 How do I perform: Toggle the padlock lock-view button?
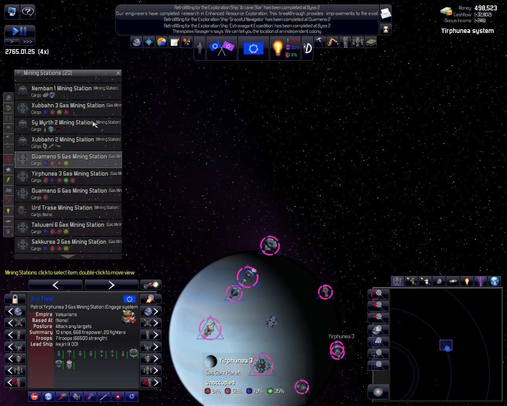[15, 299]
